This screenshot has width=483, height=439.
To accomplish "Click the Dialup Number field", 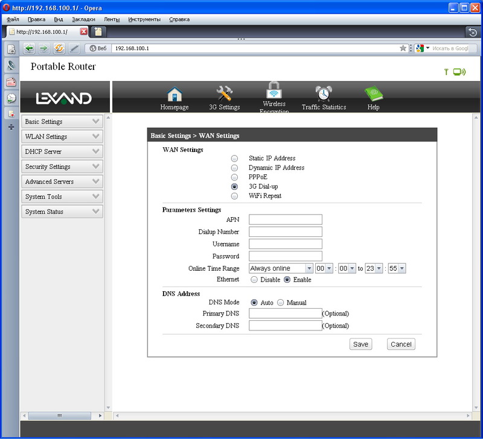I will (x=286, y=232).
